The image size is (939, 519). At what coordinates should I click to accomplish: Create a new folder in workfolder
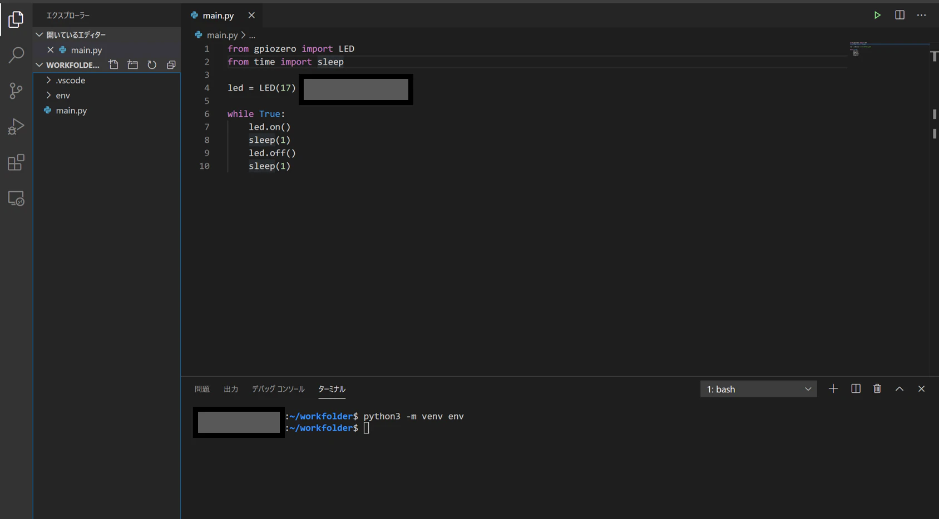[x=132, y=65]
